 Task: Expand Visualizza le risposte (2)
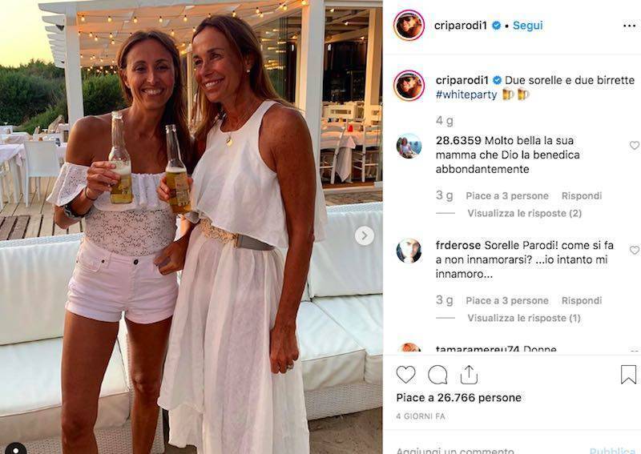click(x=525, y=213)
